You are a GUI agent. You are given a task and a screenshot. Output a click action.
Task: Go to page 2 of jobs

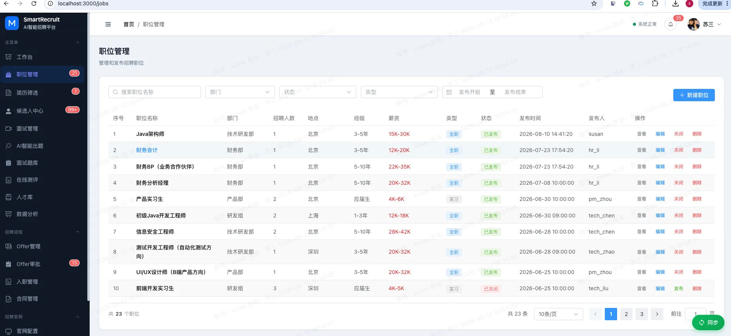click(626, 314)
